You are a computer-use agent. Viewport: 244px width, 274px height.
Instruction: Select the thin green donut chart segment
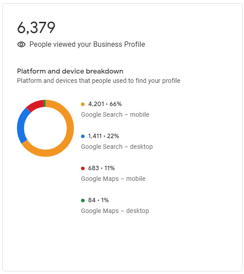[x=45, y=103]
